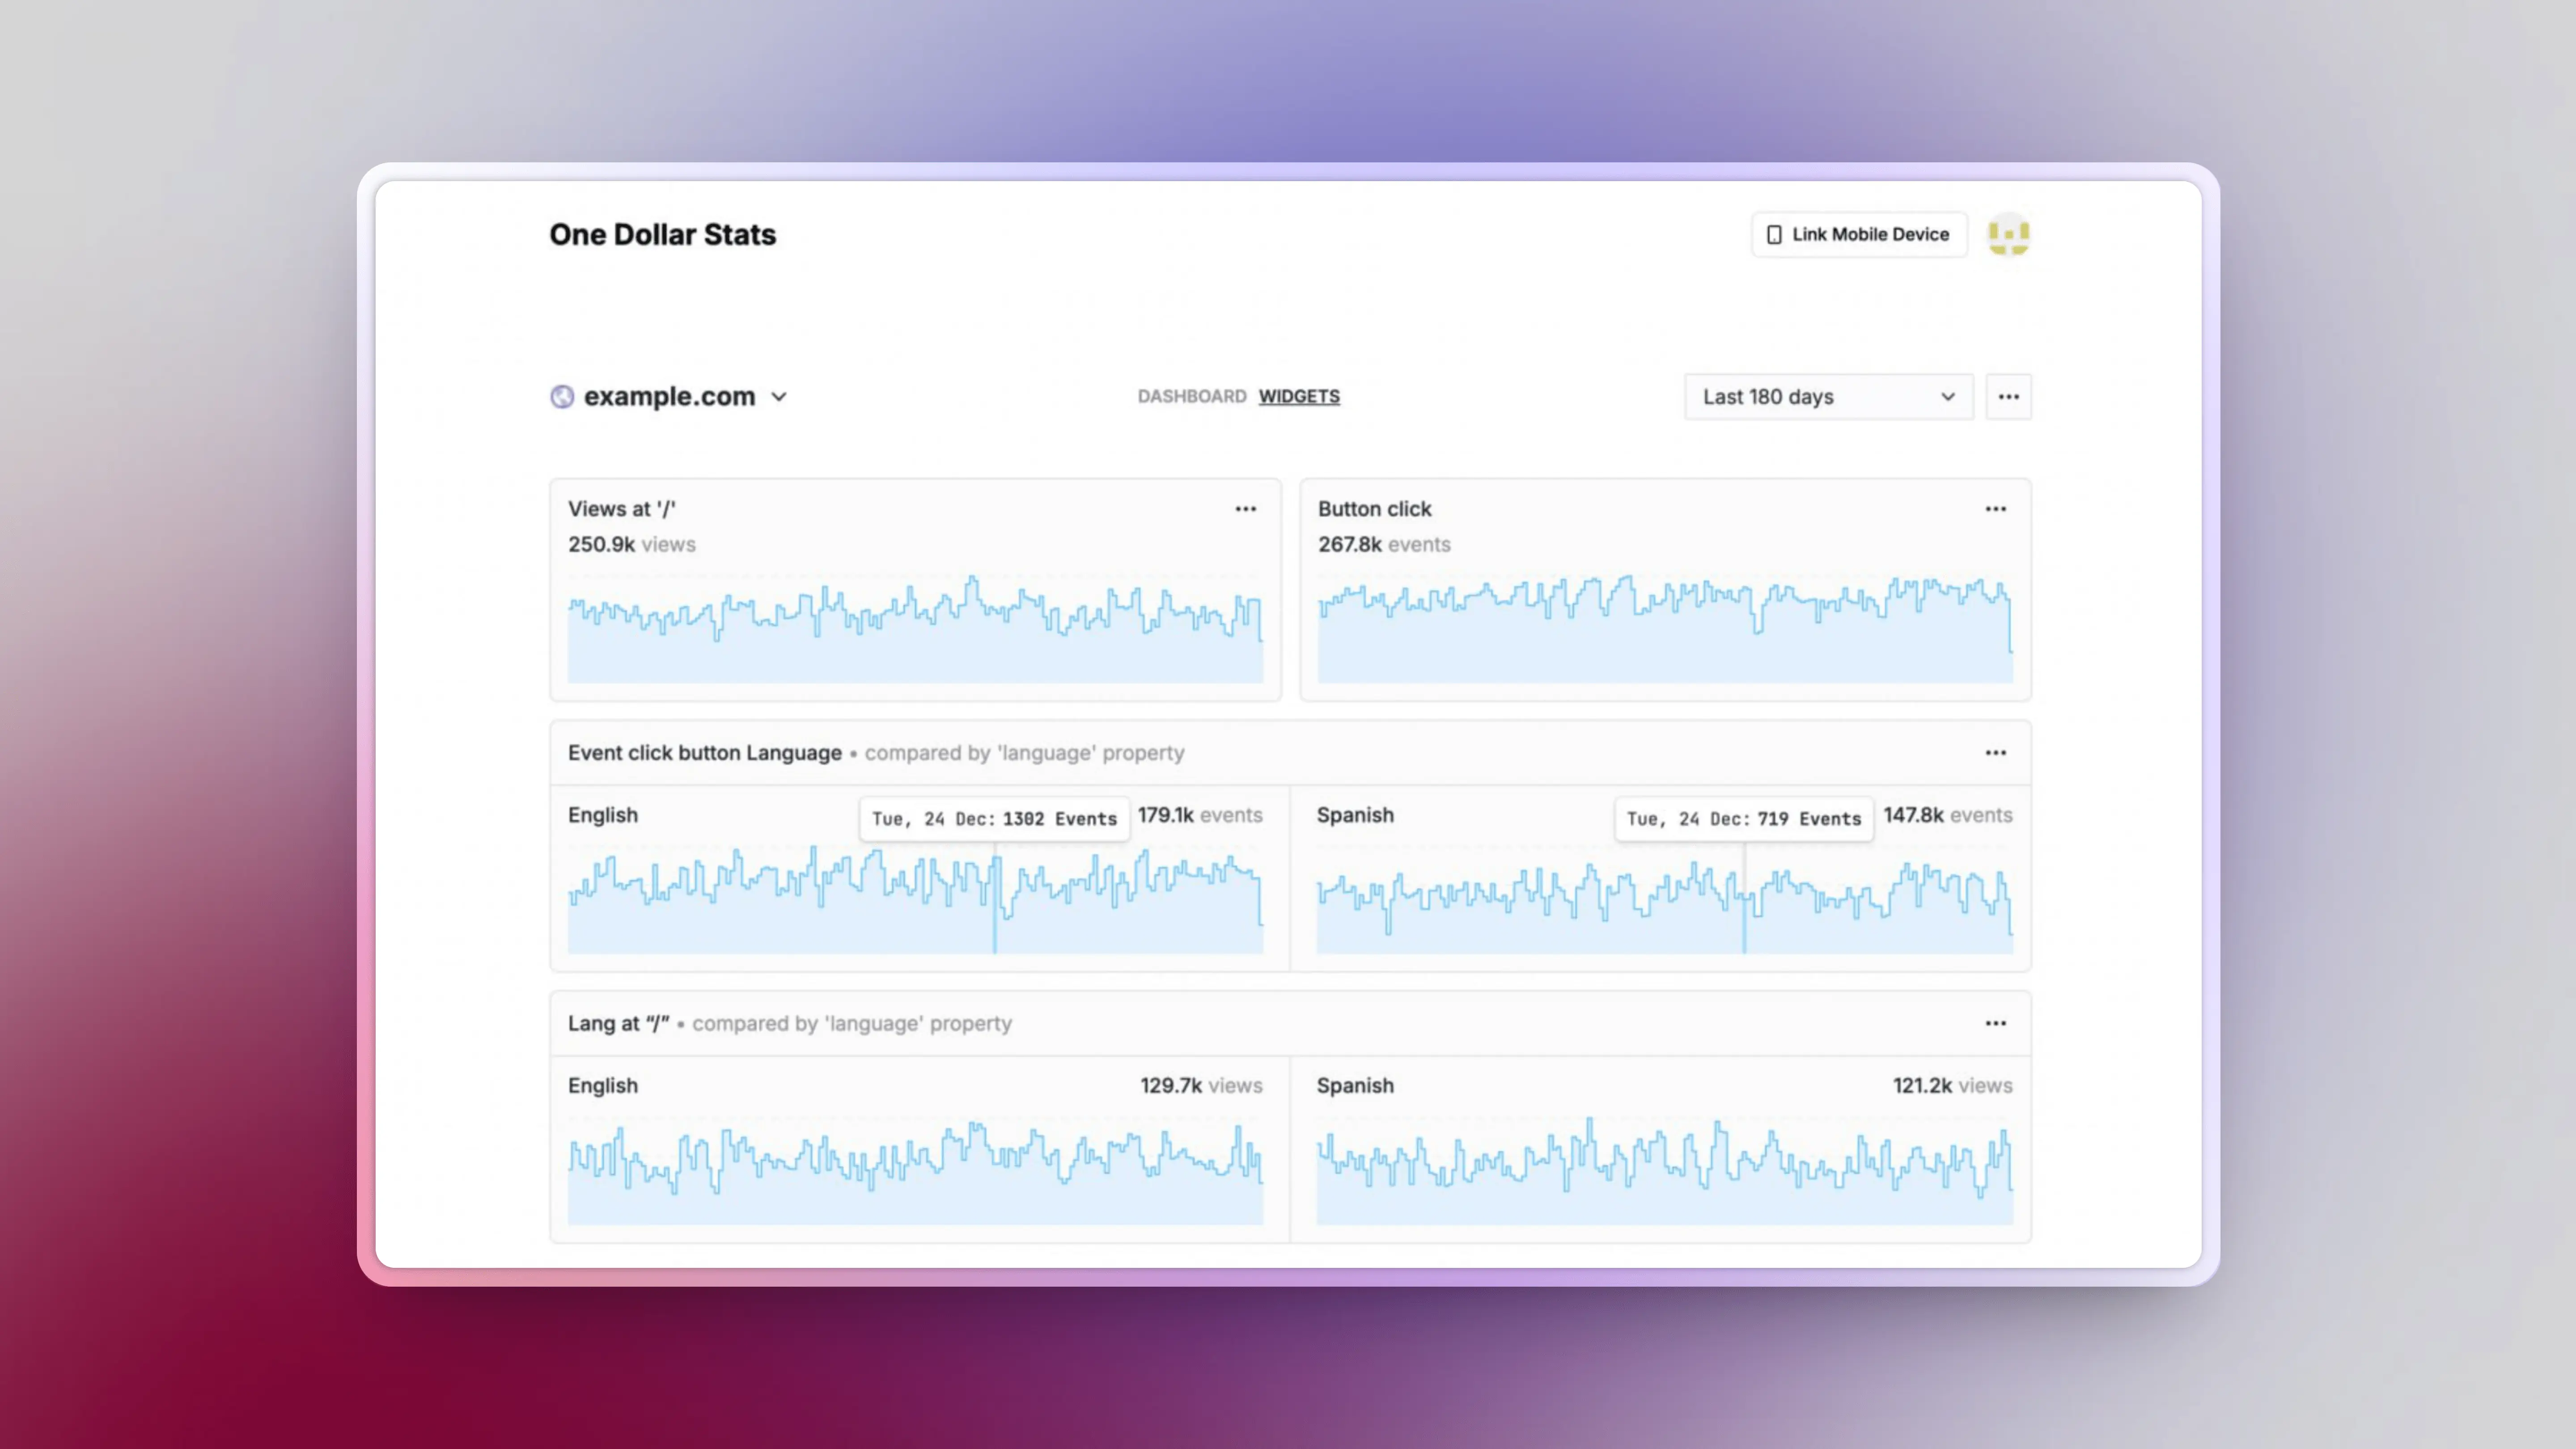Click the English label in Lang widget

pos(603,1085)
